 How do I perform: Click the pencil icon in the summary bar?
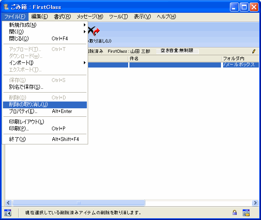click(x=254, y=51)
